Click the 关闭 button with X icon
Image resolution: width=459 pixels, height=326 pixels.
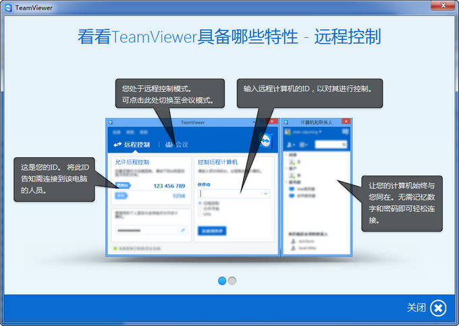coord(426,308)
